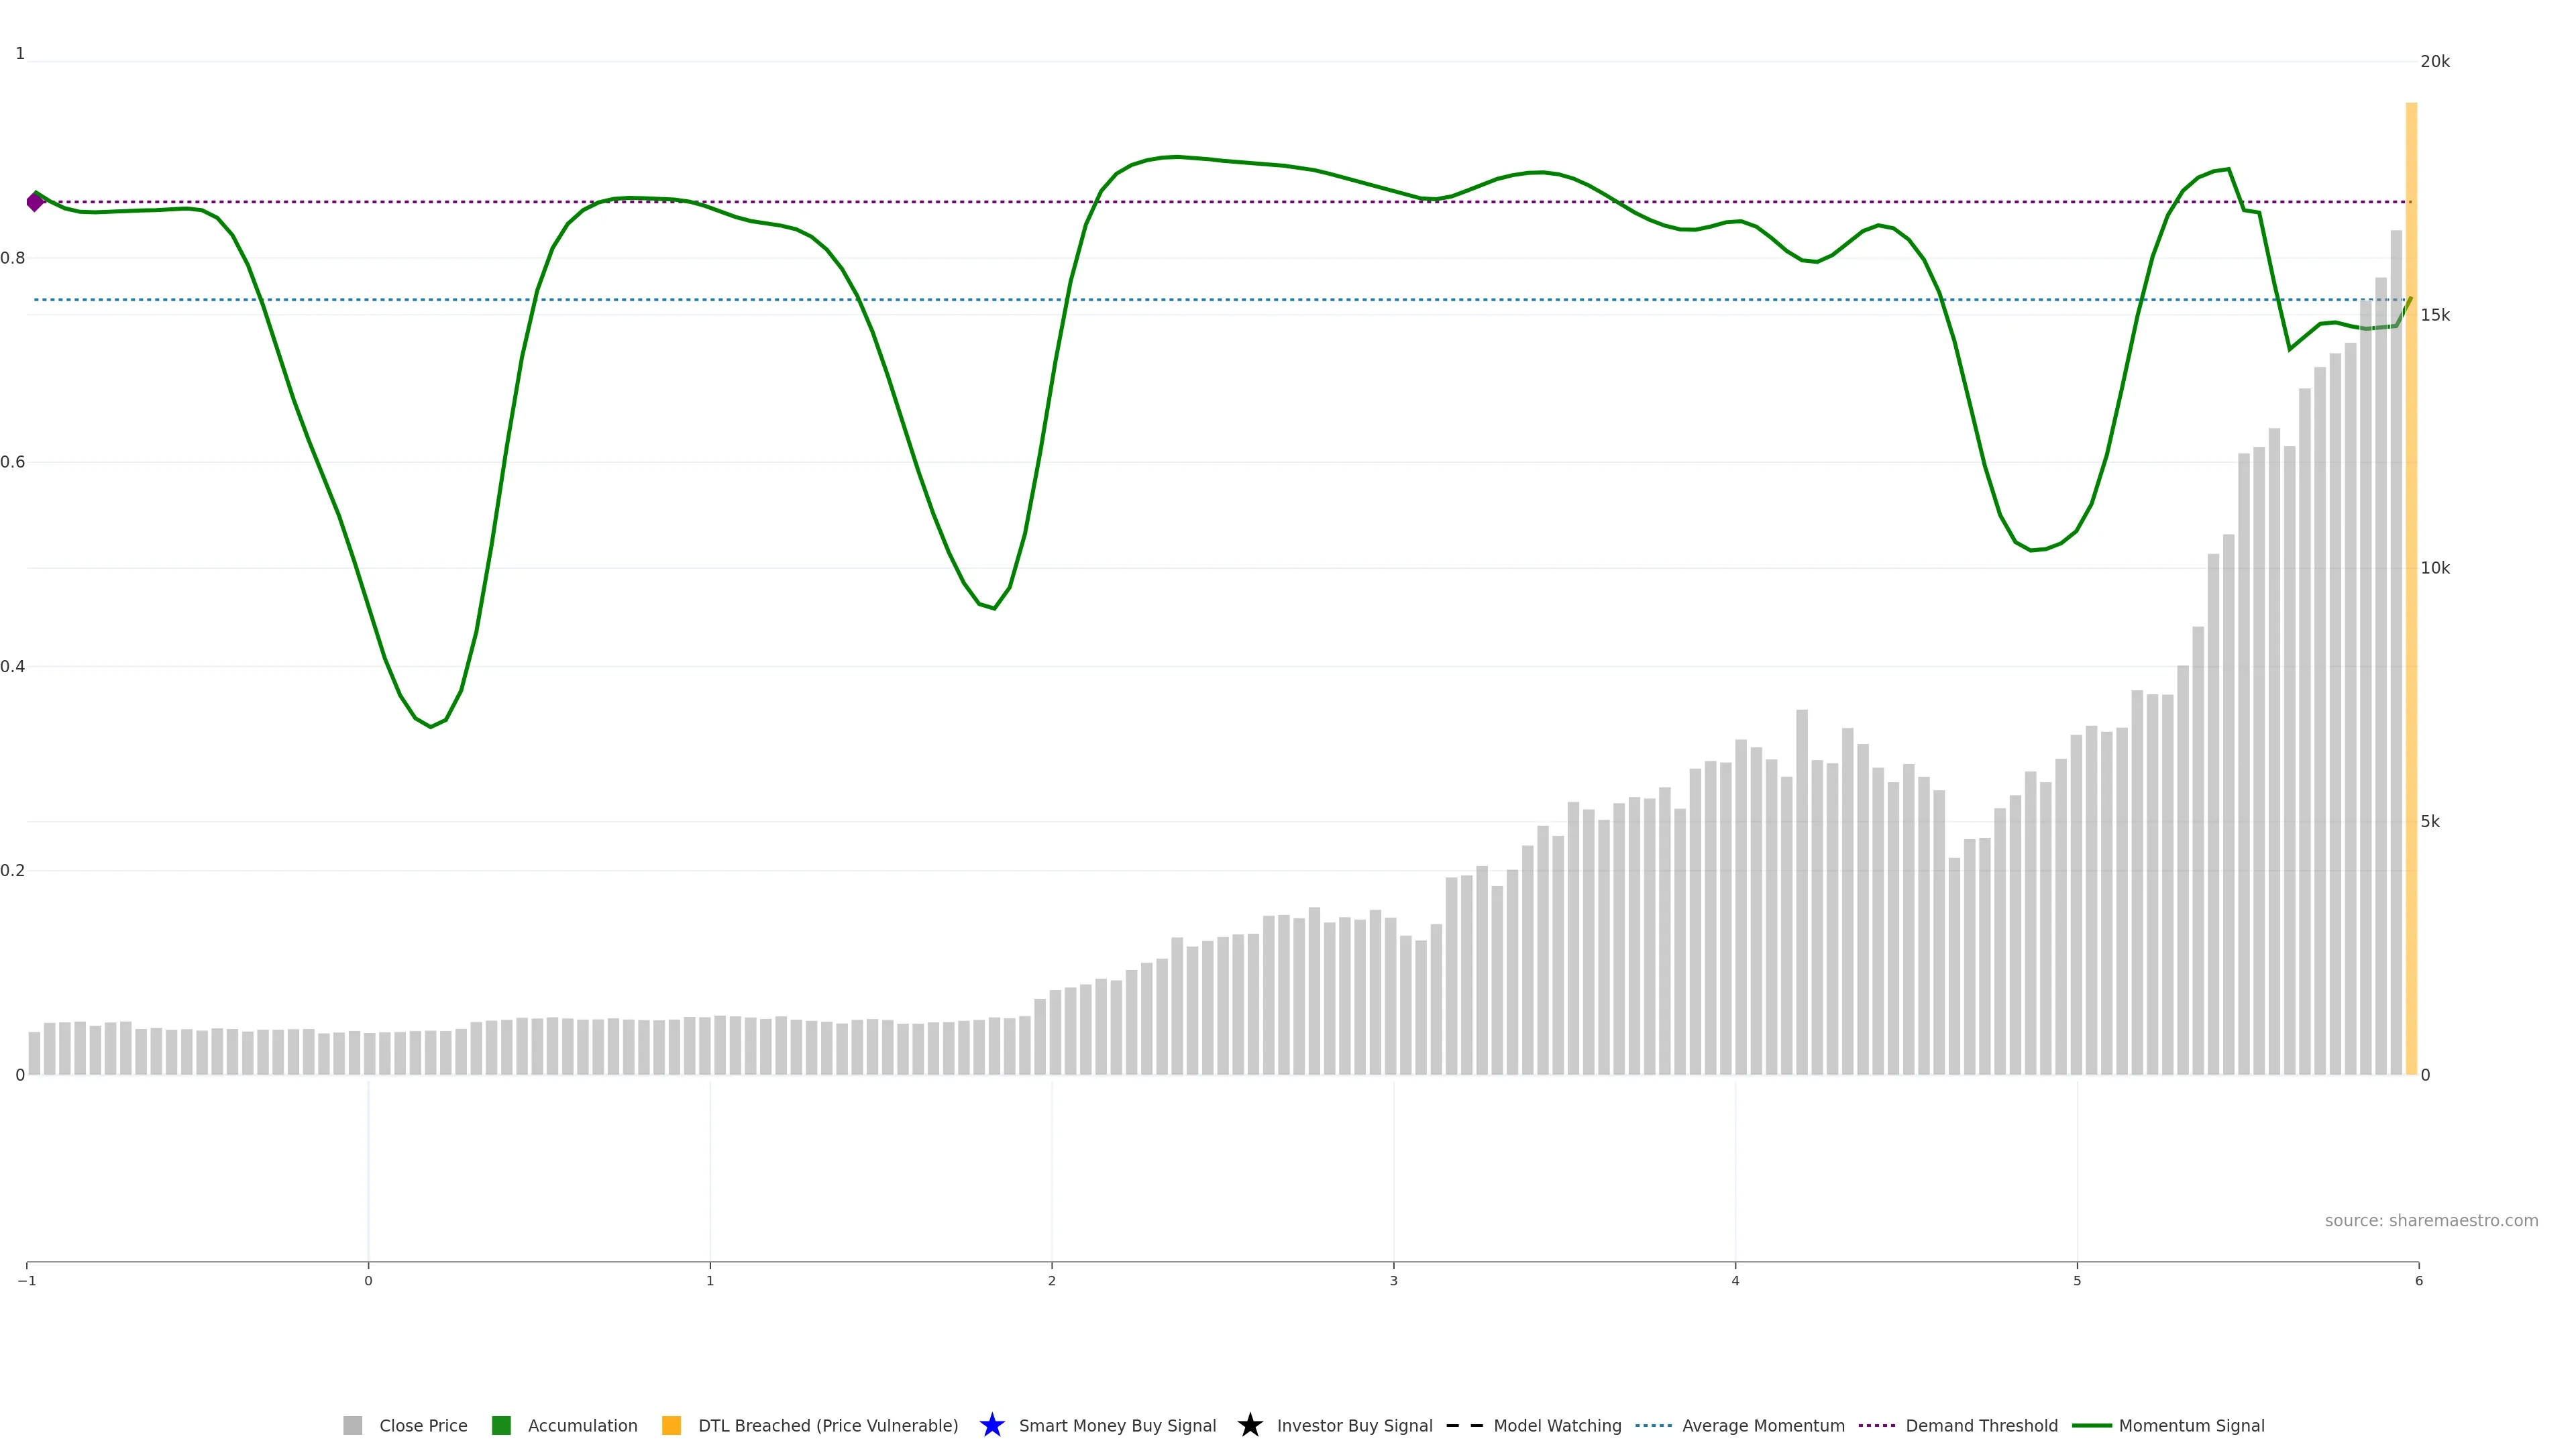This screenshot has width=2576, height=1449.
Task: Toggle the Demand Threshold legend label
Action: point(1981,1425)
